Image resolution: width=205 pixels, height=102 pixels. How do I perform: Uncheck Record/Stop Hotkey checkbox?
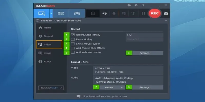point(73,35)
